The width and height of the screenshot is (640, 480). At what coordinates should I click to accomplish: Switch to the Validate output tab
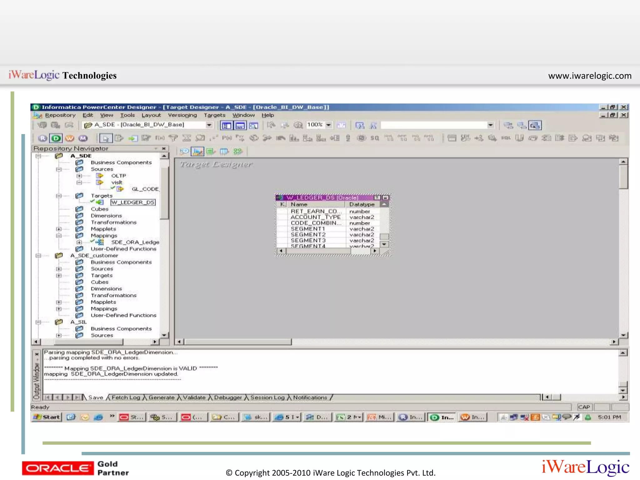point(194,397)
